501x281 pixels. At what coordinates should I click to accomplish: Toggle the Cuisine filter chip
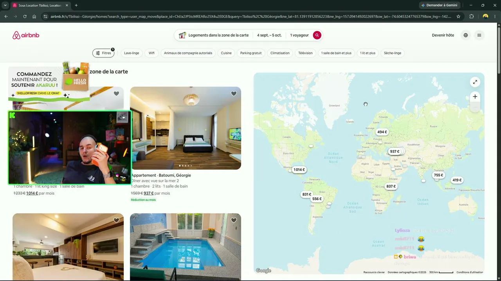[226, 53]
